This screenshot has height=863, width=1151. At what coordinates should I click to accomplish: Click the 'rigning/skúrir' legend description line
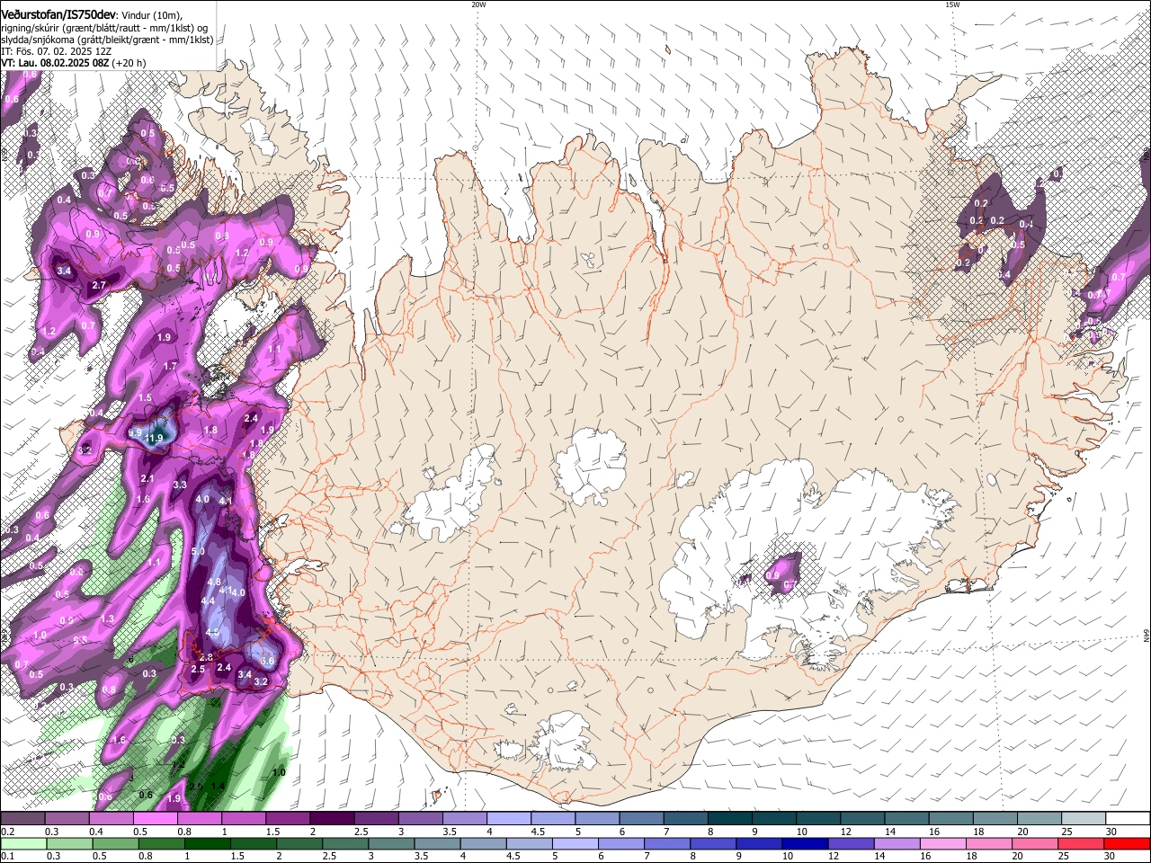(x=104, y=28)
